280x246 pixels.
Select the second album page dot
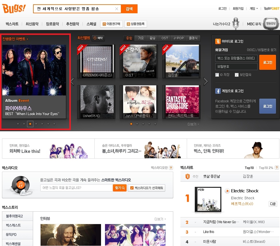pyautogui.click(x=137, y=124)
